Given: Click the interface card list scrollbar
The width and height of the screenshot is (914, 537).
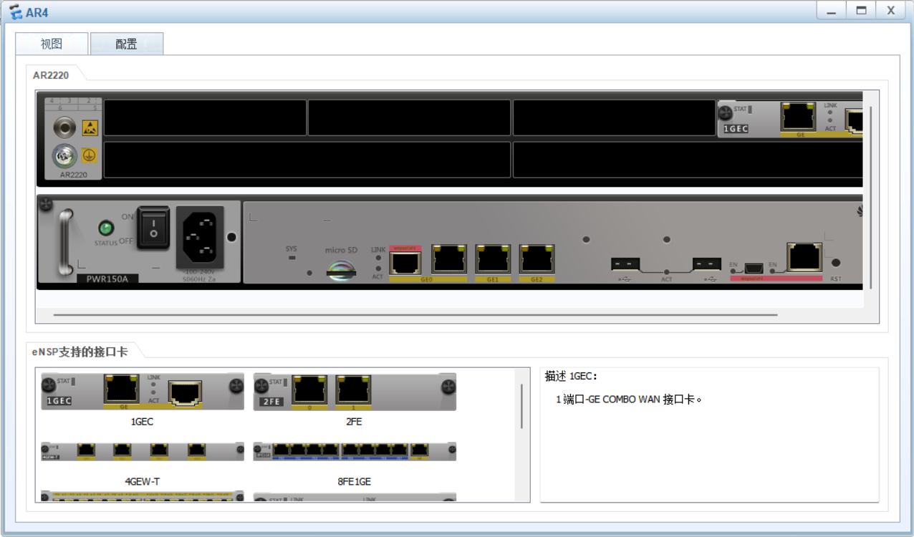Looking at the screenshot, I should click(x=521, y=405).
